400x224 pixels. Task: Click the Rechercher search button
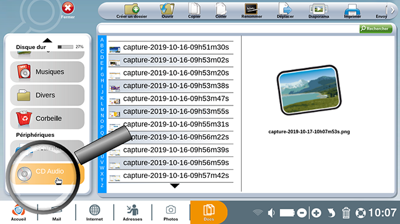(x=376, y=28)
